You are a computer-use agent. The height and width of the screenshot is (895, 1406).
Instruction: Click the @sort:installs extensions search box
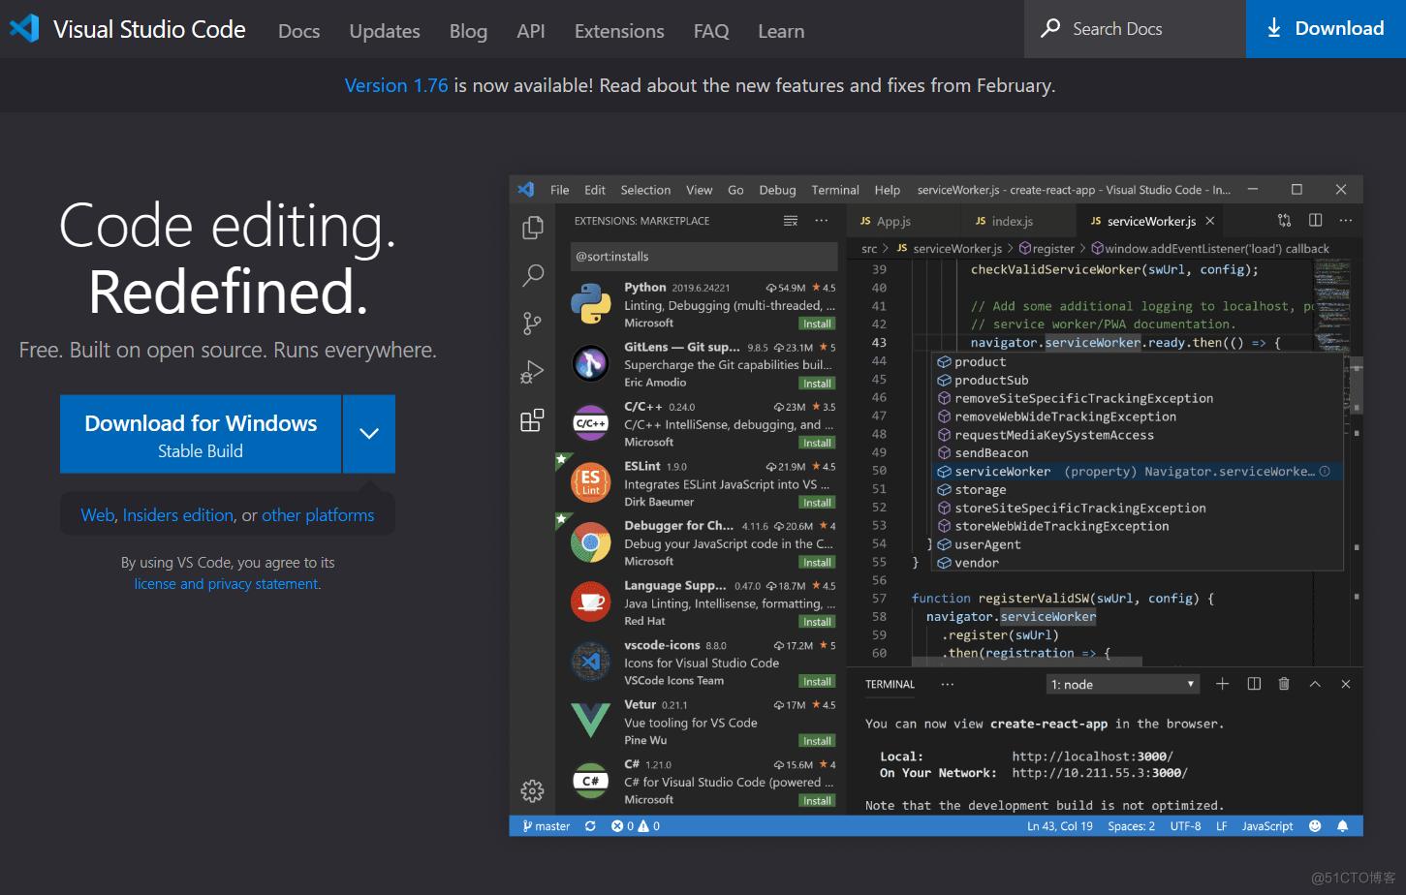click(703, 256)
